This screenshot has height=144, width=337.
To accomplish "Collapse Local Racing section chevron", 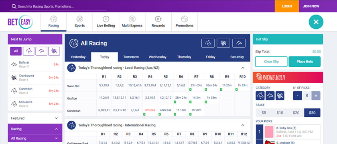I will click(243, 68).
